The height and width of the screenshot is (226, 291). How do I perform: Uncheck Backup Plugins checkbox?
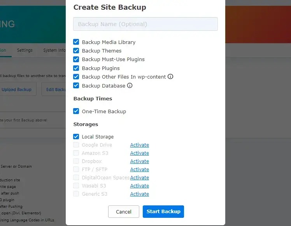click(x=76, y=68)
